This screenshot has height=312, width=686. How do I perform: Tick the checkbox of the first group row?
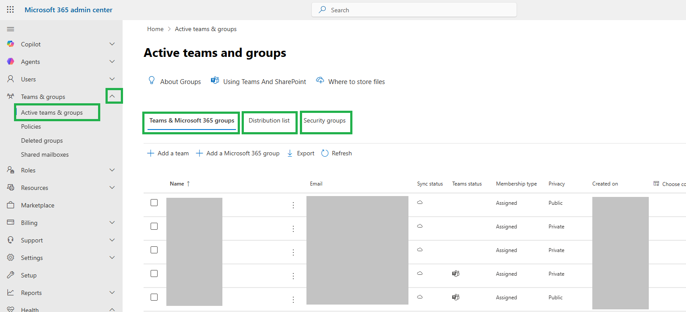(x=154, y=203)
